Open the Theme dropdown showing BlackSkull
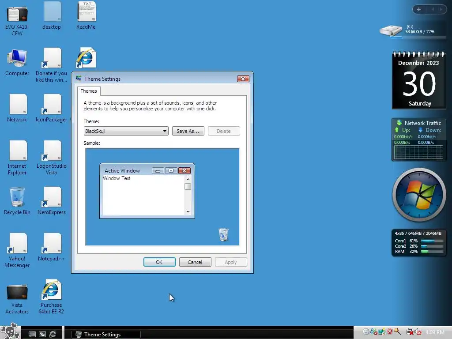452x339 pixels. [126, 131]
